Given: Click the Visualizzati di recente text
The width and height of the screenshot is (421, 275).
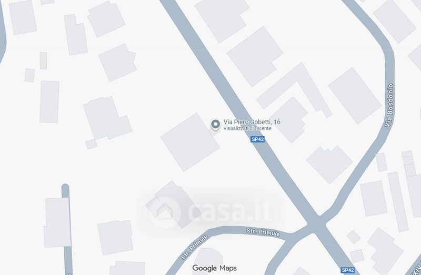Looking at the screenshot, I should 247,128.
